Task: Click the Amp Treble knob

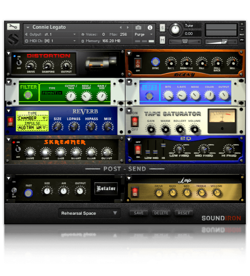Action: point(201,192)
